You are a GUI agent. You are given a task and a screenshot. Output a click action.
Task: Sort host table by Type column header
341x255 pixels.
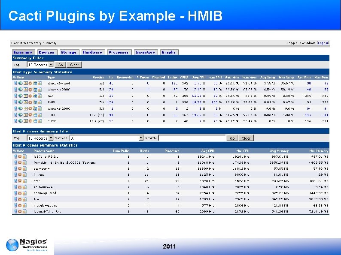click(x=51, y=78)
